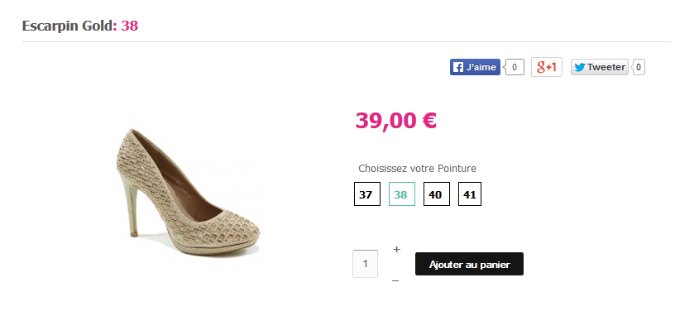
Task: Select shoe size 37
Action: tap(367, 194)
